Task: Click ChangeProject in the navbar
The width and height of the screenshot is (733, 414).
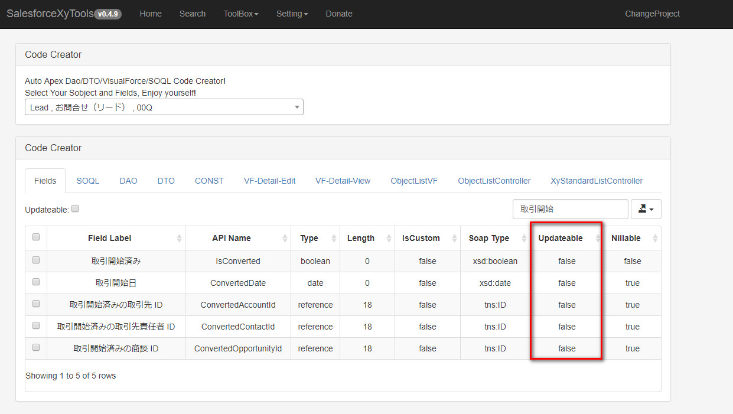Action: point(652,14)
